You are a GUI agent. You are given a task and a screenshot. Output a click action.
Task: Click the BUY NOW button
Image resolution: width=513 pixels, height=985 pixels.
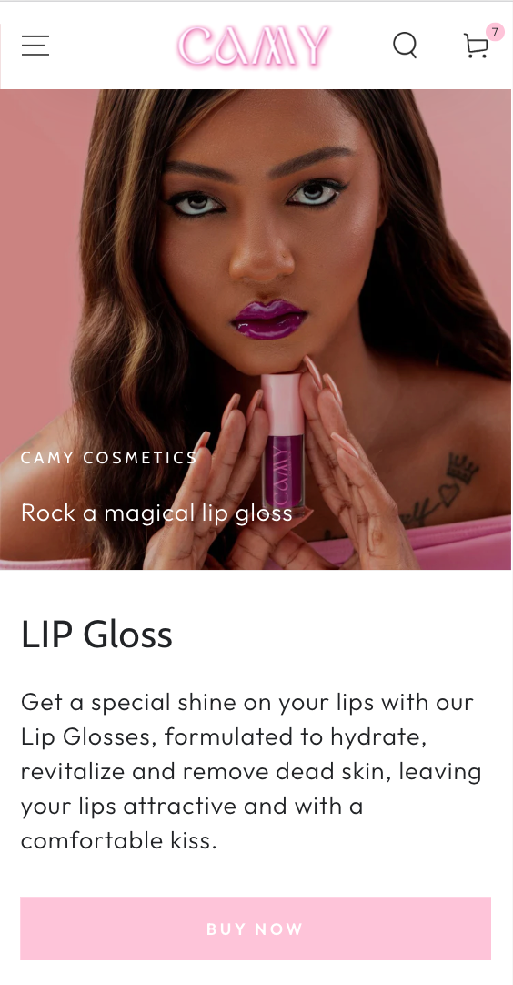click(256, 929)
